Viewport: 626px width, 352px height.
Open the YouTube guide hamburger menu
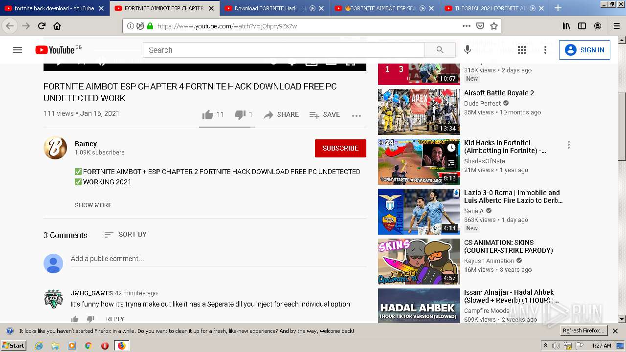pos(18,50)
